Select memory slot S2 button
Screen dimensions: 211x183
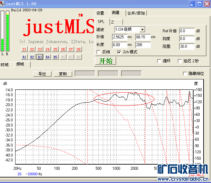point(32,49)
